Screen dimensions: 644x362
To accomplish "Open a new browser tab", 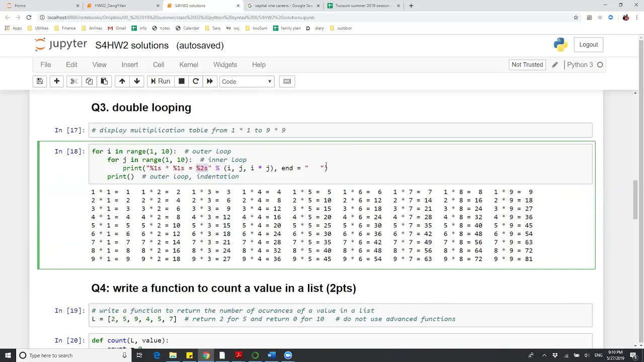I will point(411,6).
